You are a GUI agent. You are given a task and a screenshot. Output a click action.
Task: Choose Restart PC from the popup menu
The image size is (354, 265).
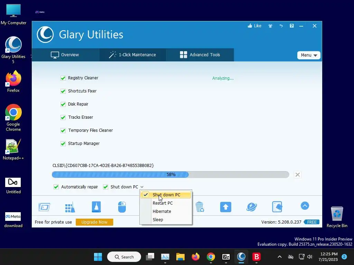166,203
